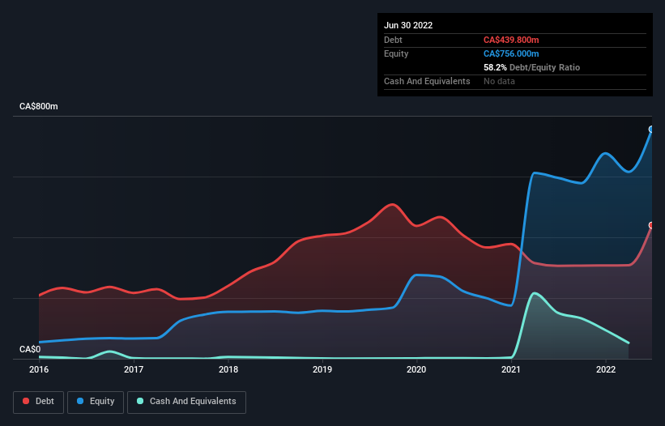Screen dimensions: 665x426
Task: Toggle the Equity series legend button
Action: point(96,402)
